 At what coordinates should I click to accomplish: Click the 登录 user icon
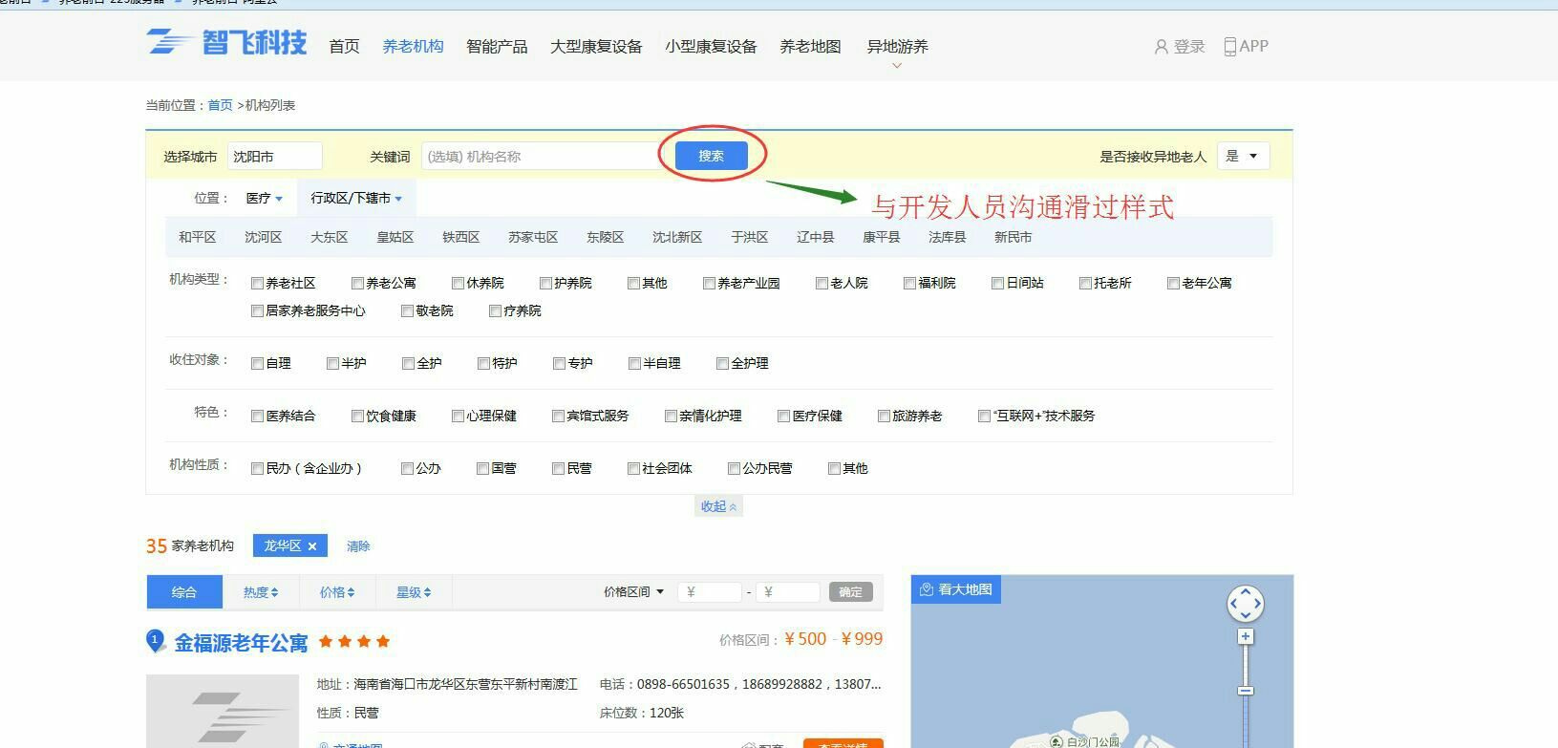tap(1161, 47)
